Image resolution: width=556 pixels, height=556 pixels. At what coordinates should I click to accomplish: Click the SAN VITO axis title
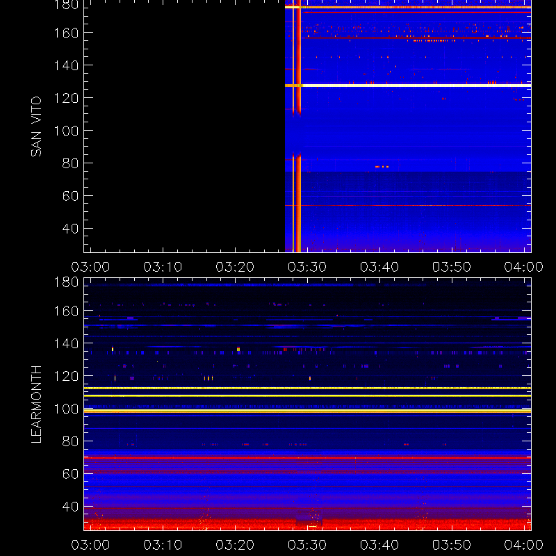pos(36,126)
